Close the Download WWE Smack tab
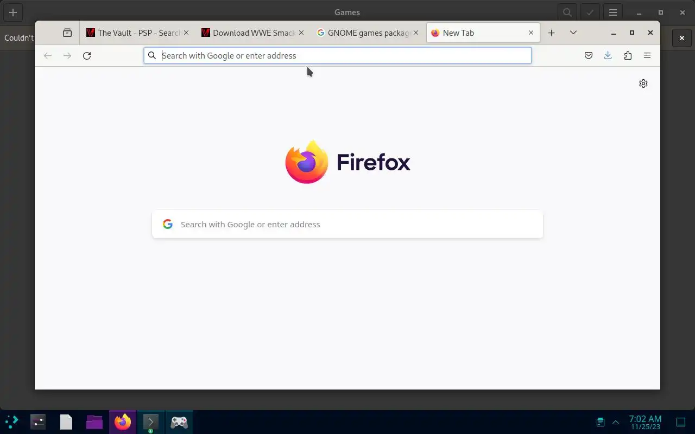This screenshot has height=434, width=695. pos(301,33)
